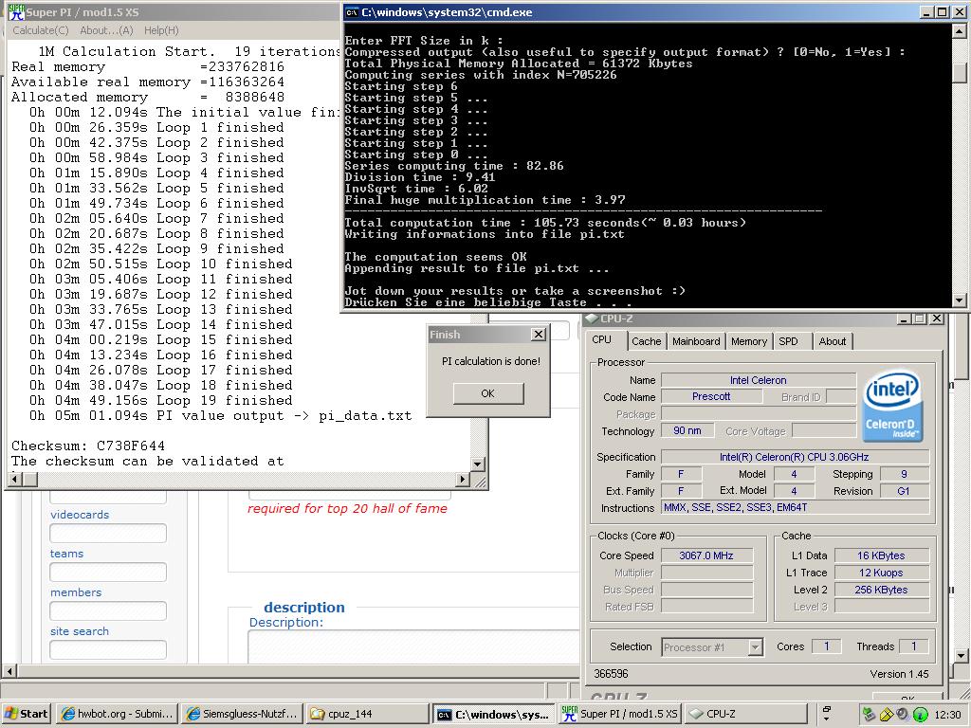Click the site search label
This screenshot has width=971, height=728.
click(80, 631)
